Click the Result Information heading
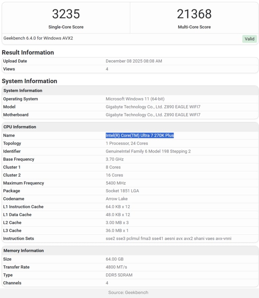This screenshot has height=298, width=259. click(x=28, y=52)
